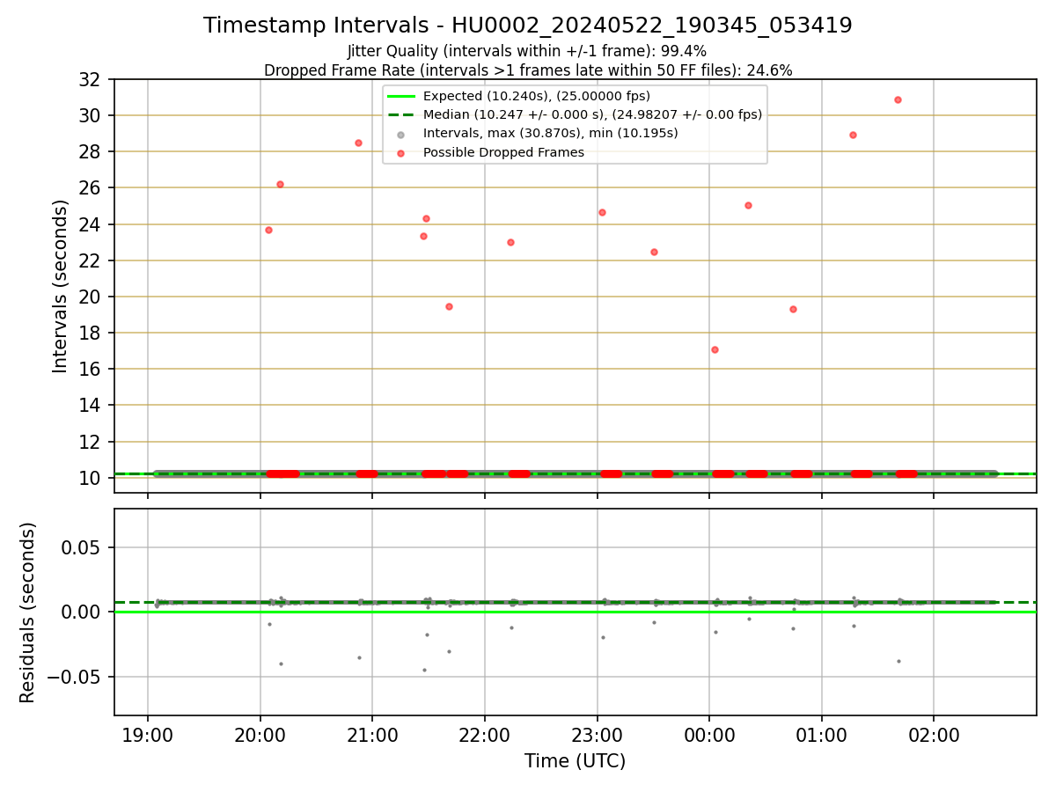Click legend entry 'Intervals, max (30.870s), min (10.195s)'

(x=551, y=134)
